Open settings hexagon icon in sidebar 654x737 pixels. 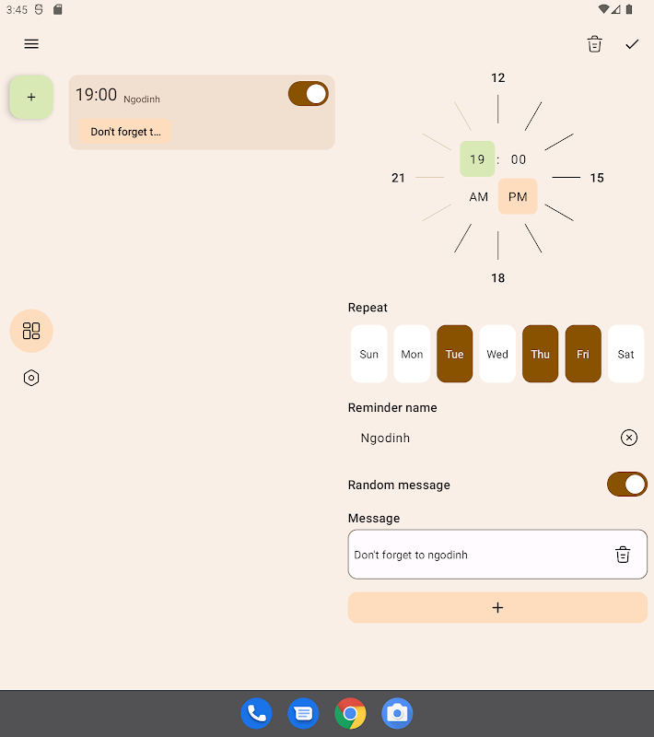31,378
